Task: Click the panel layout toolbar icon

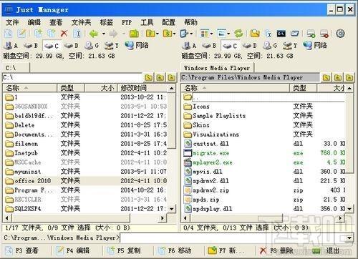Action: tap(184, 34)
